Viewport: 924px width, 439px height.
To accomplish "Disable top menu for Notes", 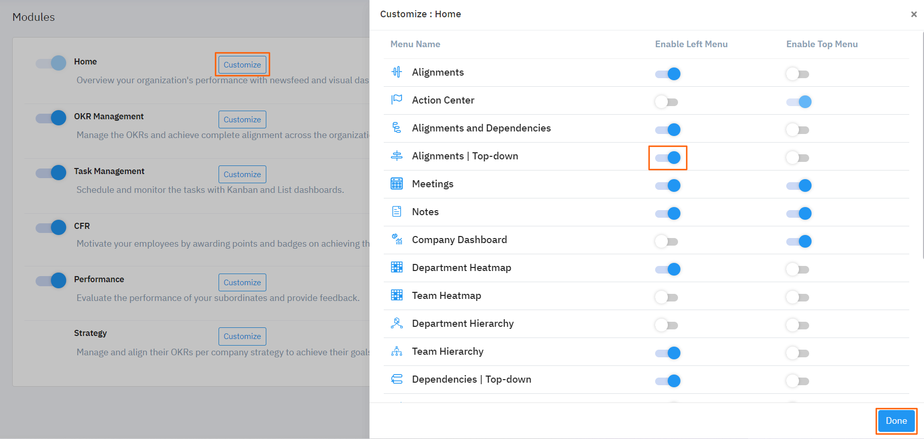I will click(798, 213).
